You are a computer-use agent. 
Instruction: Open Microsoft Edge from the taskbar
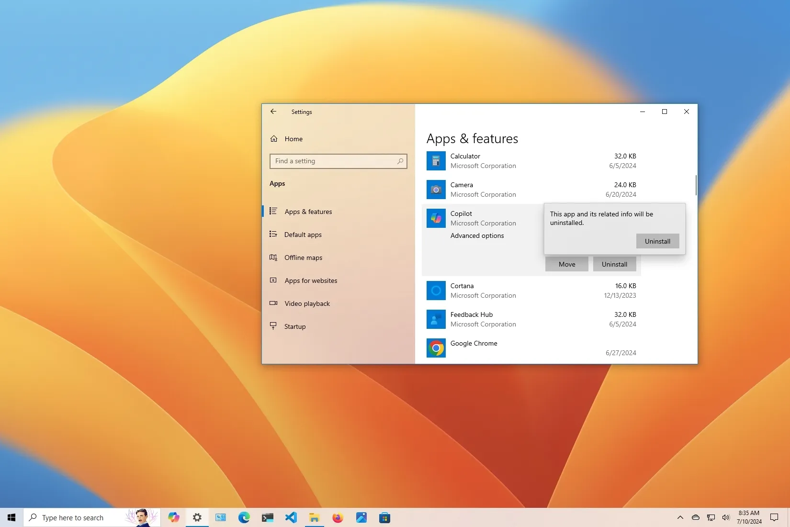point(244,517)
